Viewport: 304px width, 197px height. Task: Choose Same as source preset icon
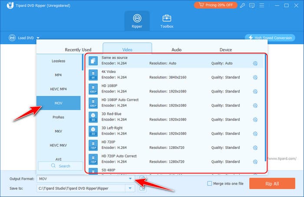pyautogui.click(x=93, y=61)
